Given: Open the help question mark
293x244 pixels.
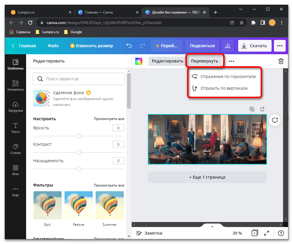Looking at the screenshot, I should point(281,233).
